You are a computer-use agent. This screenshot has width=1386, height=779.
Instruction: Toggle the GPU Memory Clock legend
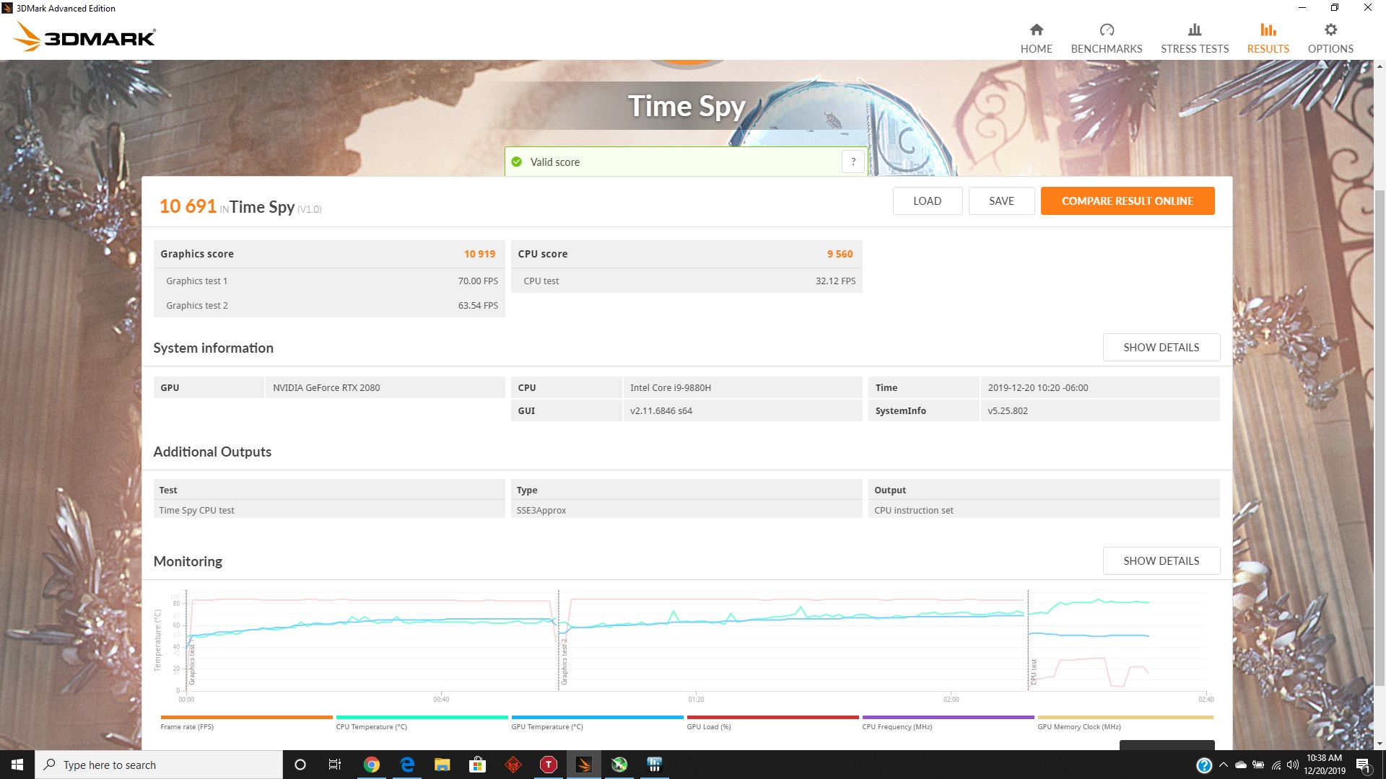point(1125,722)
